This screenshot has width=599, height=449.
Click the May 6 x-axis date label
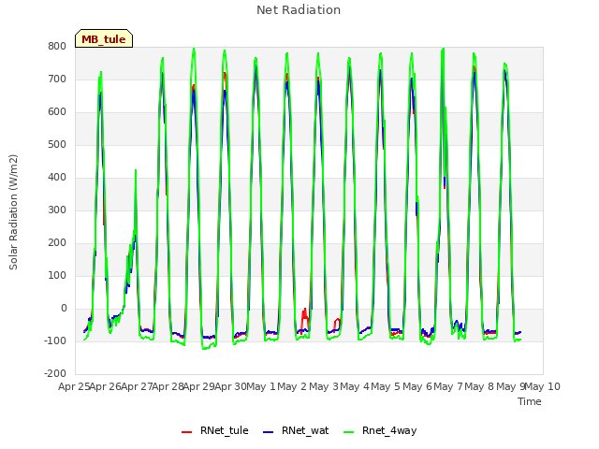tap(417, 386)
